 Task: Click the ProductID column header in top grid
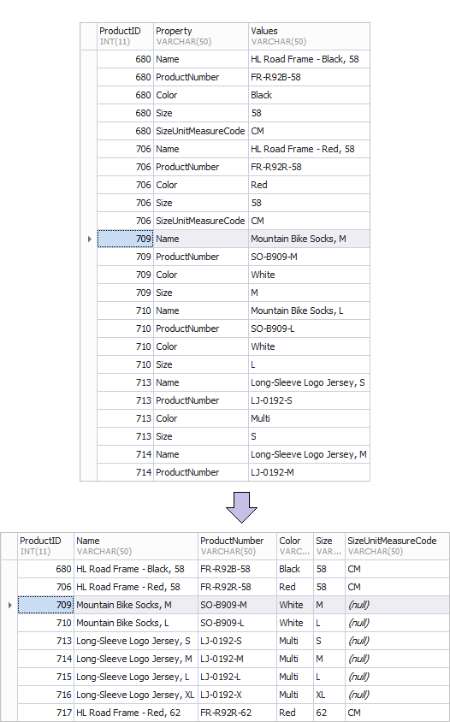(x=125, y=37)
